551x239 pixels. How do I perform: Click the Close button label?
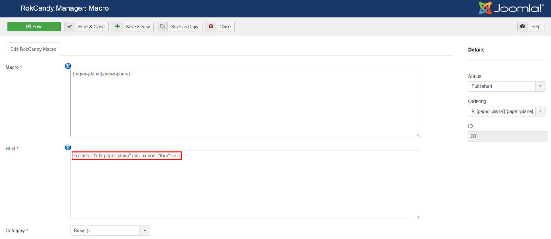pos(225,26)
